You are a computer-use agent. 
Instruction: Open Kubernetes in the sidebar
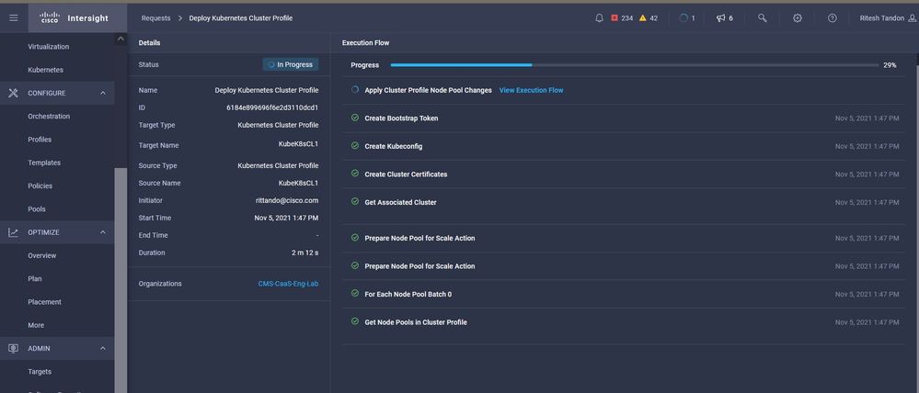(46, 70)
